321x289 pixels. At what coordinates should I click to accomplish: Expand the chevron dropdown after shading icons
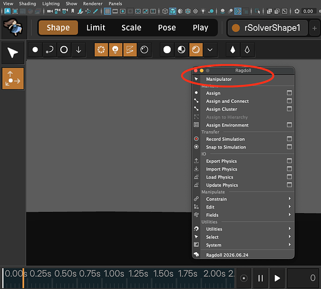[x=210, y=50]
